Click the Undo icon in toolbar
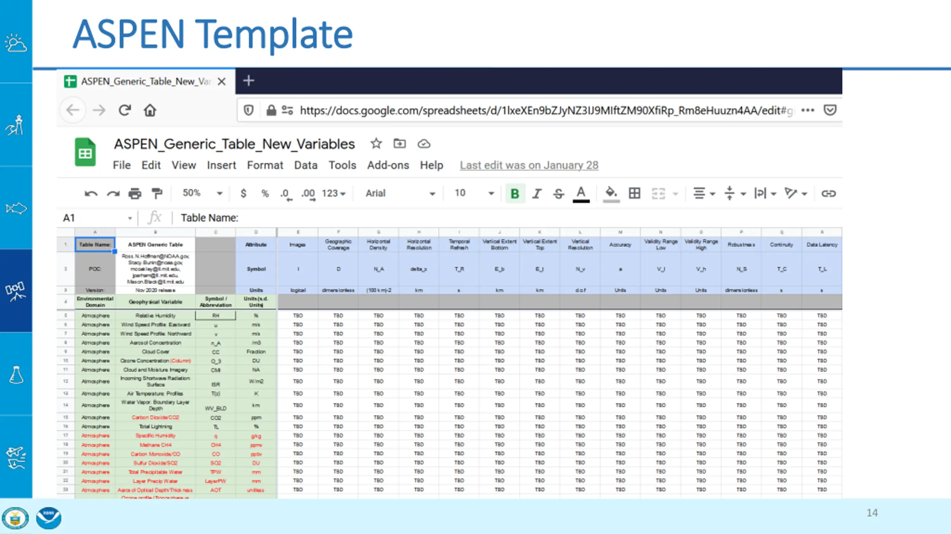This screenshot has height=534, width=951. (91, 194)
